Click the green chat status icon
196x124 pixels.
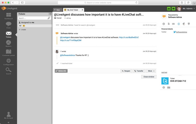pyautogui.click(x=173, y=9)
